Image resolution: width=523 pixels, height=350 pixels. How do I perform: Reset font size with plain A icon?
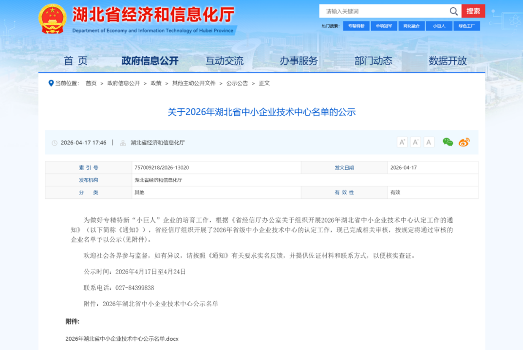[x=429, y=142]
